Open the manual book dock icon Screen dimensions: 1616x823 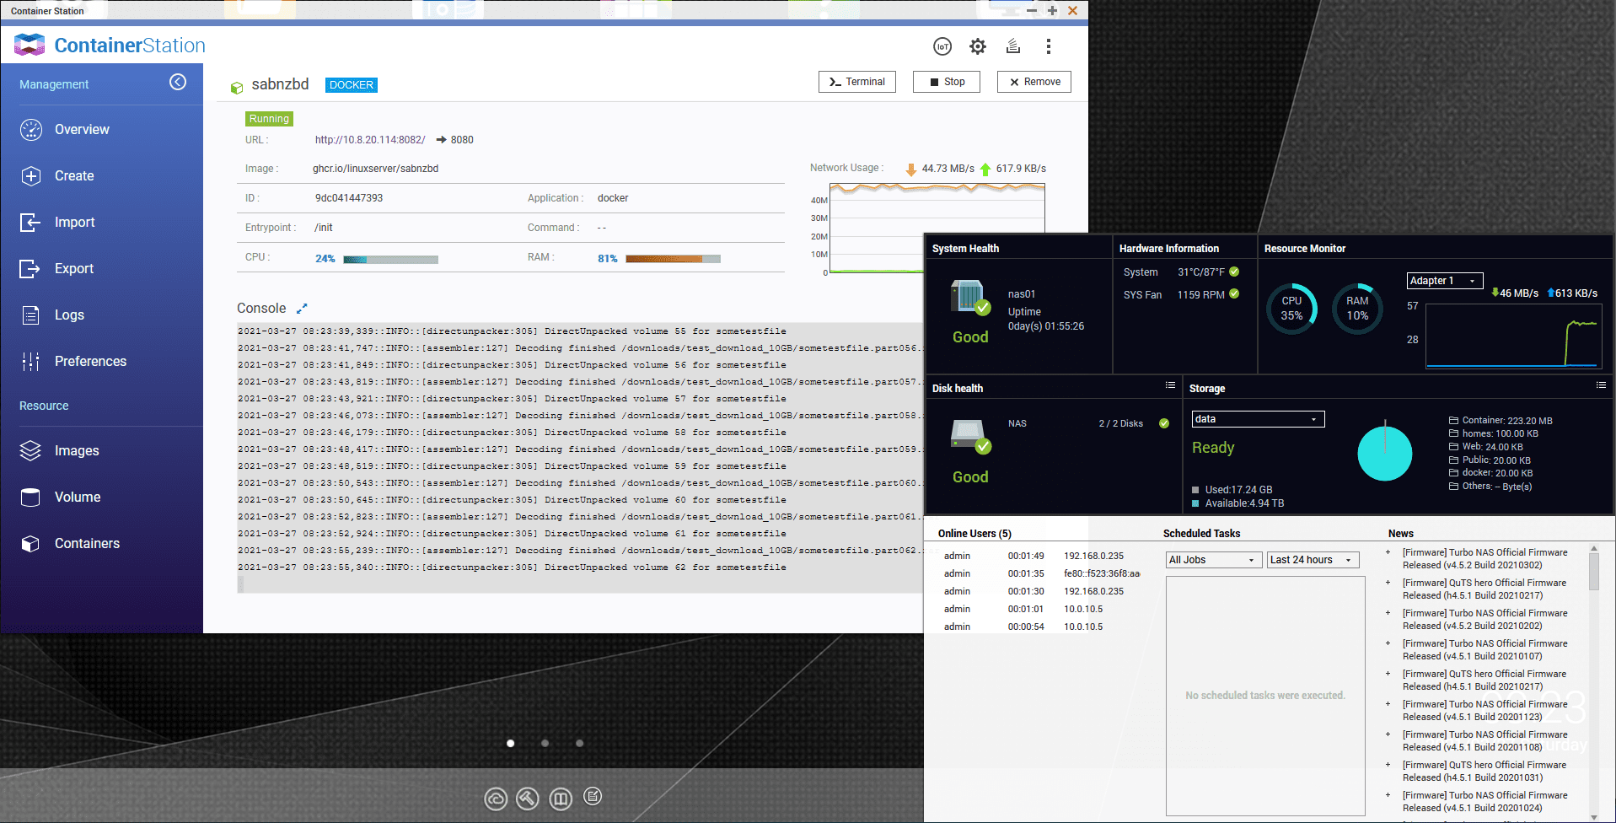click(561, 798)
